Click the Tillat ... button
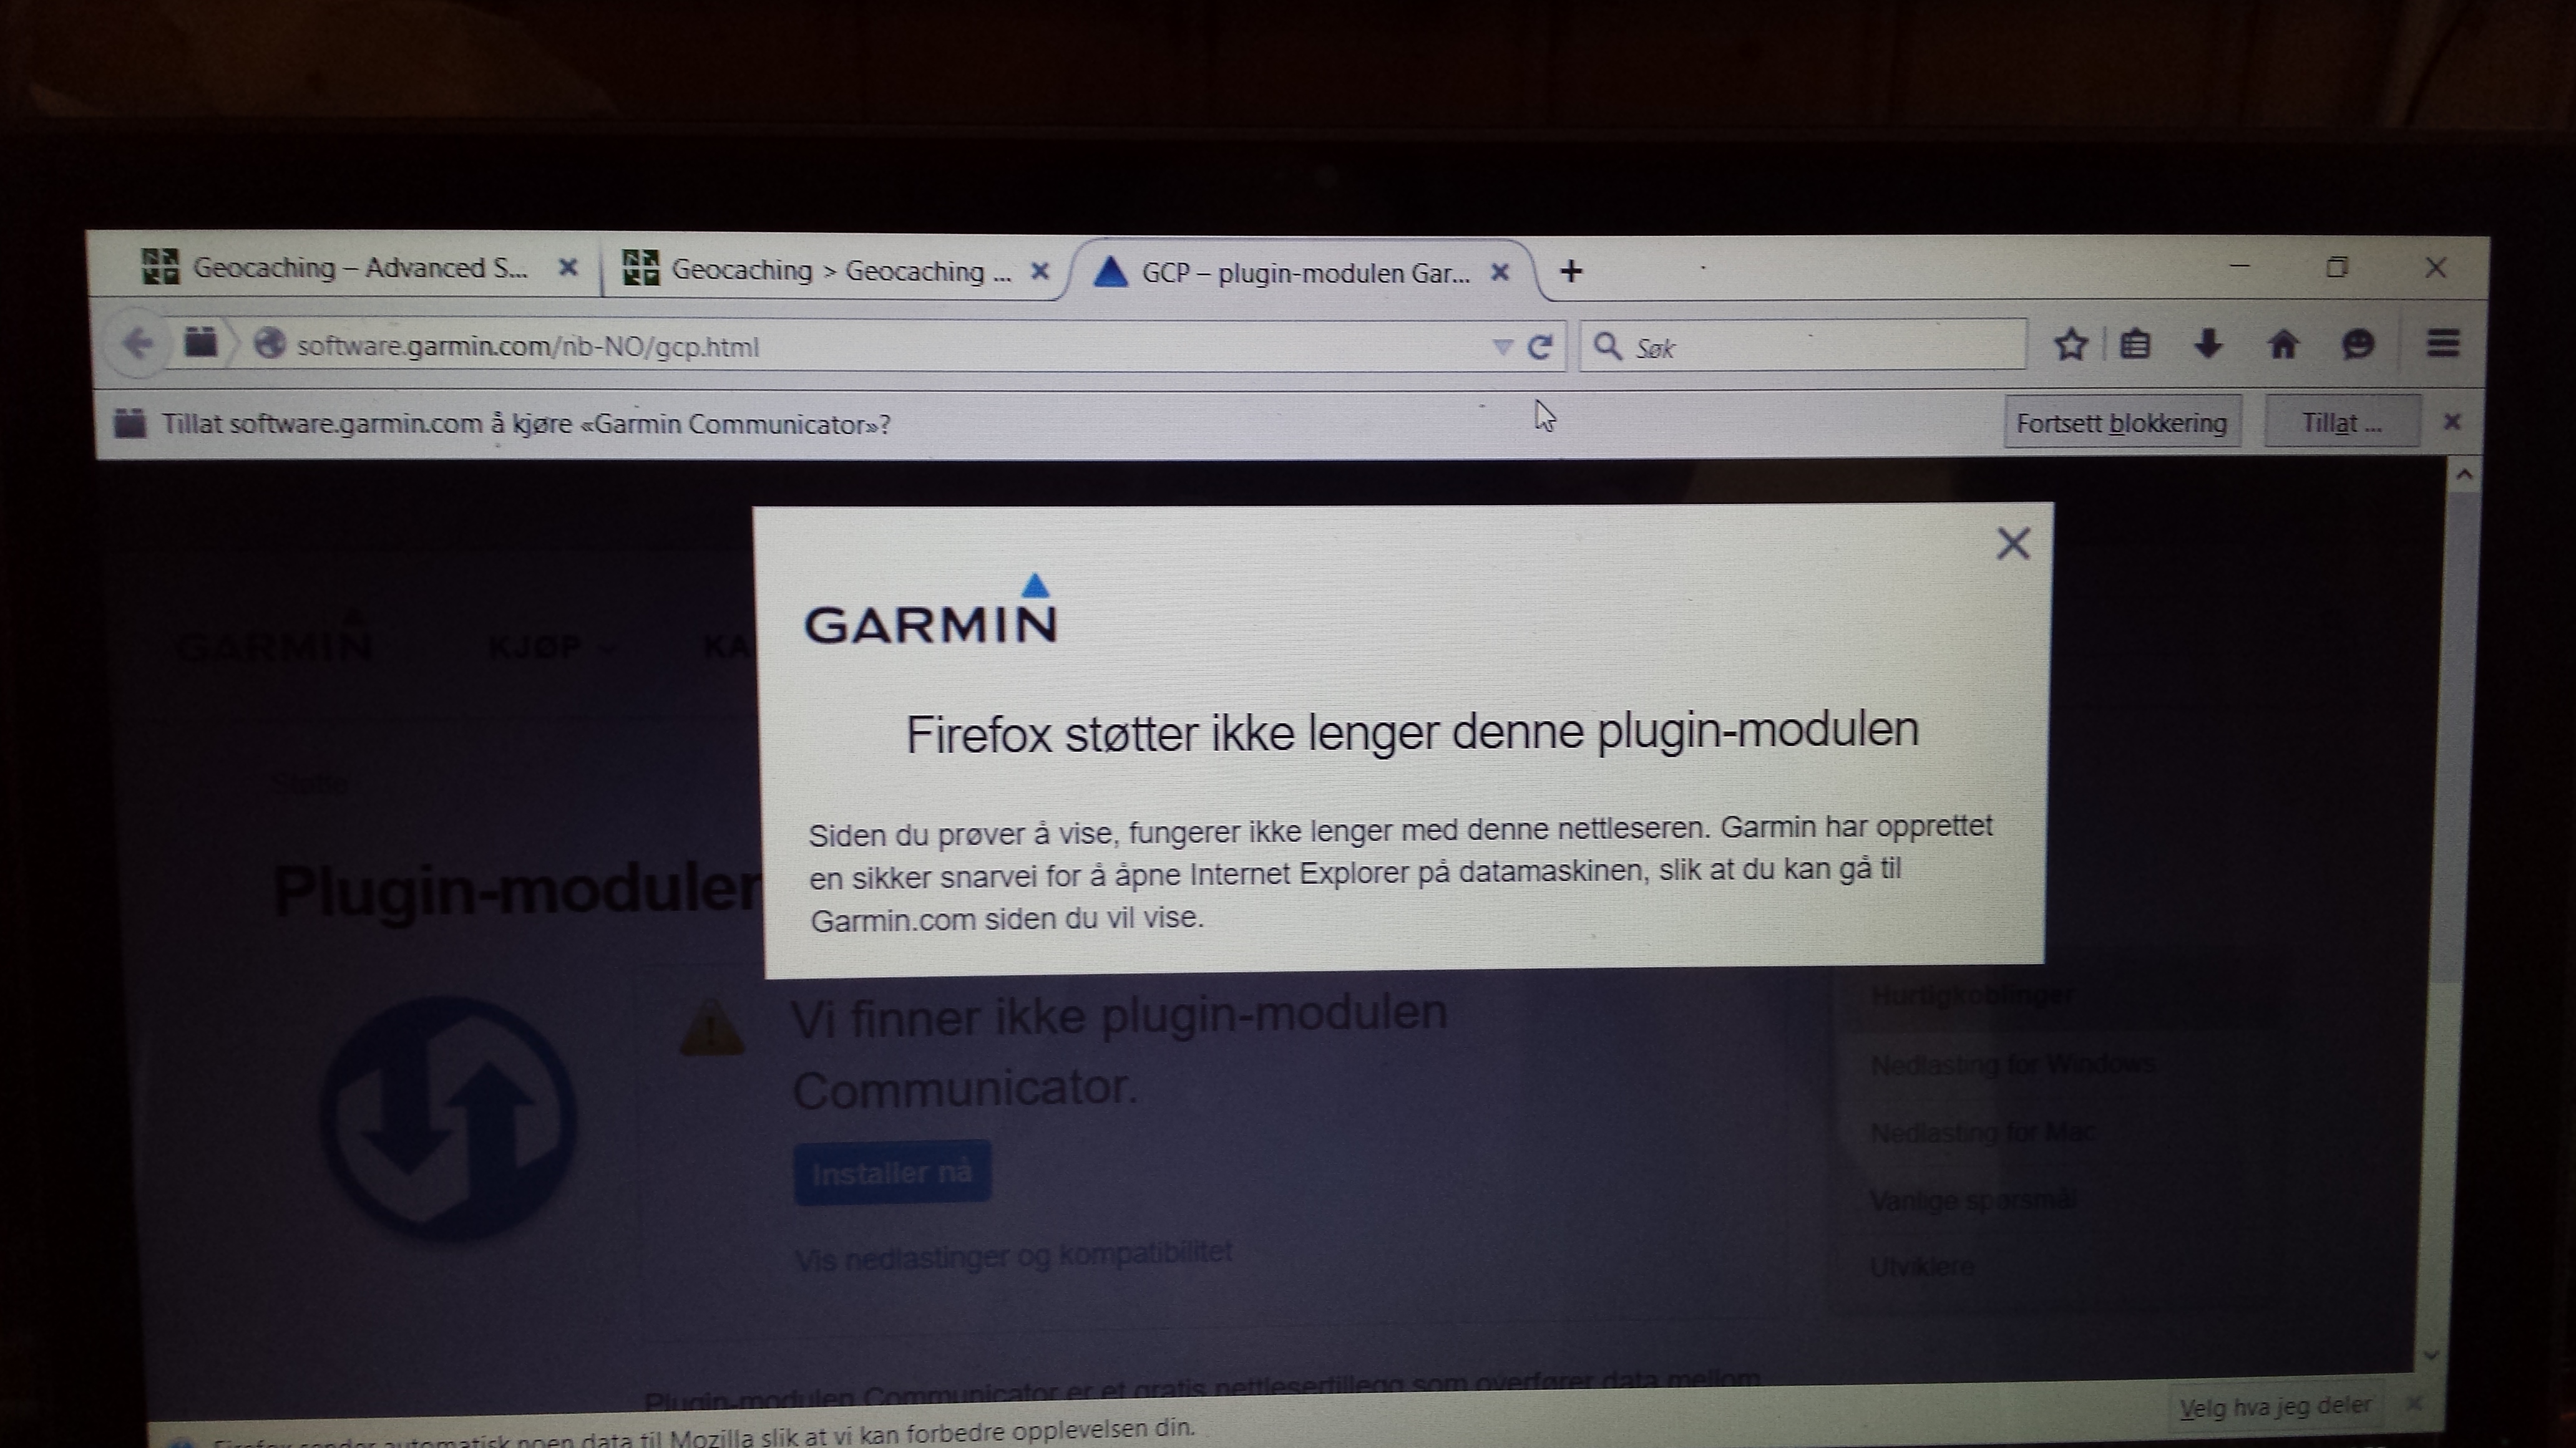 (2341, 423)
